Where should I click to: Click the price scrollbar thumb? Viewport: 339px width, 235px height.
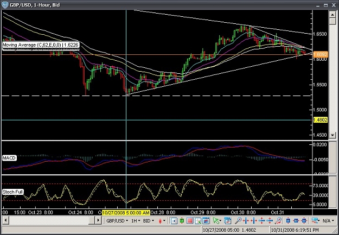[332, 21]
